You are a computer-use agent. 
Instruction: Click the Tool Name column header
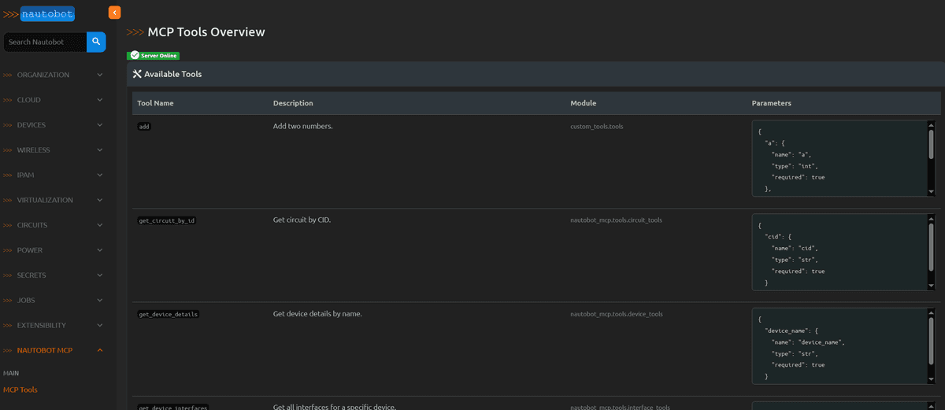point(155,103)
